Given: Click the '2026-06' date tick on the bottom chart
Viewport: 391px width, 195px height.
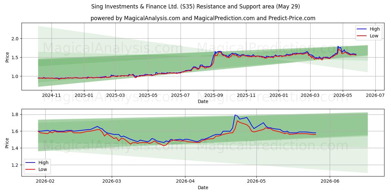Looking at the screenshot, I should (x=330, y=182).
